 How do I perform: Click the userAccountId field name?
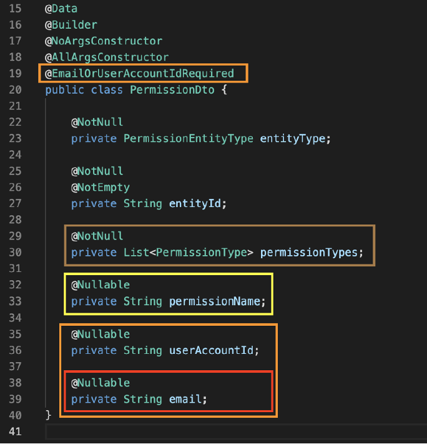tap(212, 351)
